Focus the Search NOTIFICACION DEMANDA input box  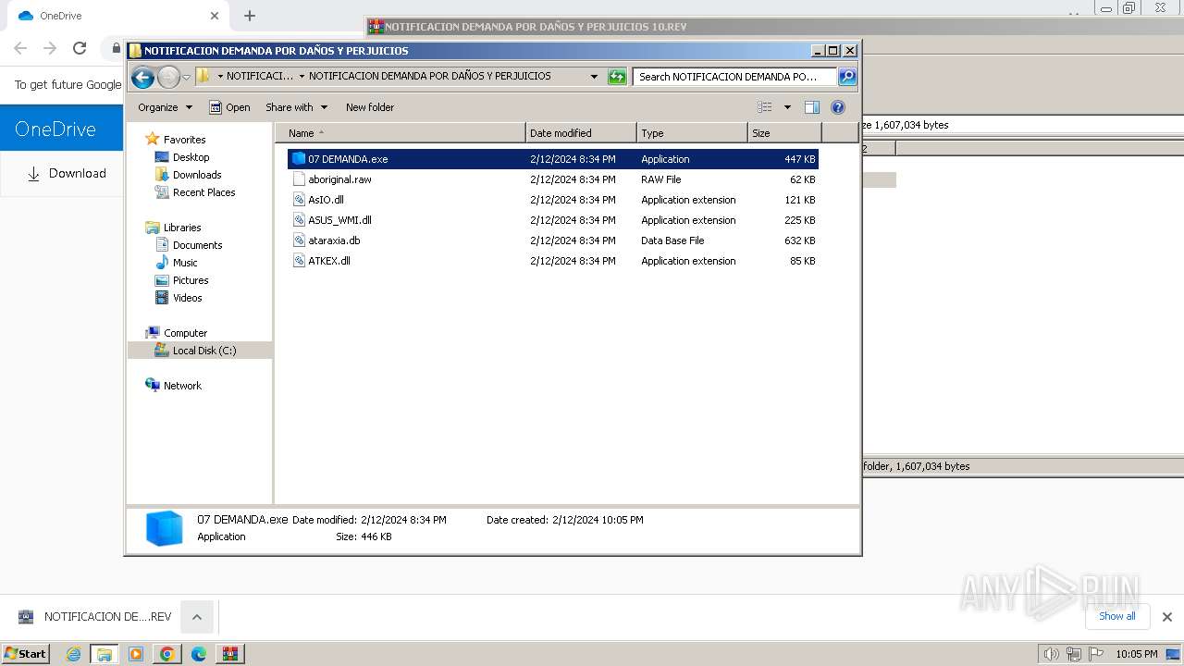coord(734,77)
